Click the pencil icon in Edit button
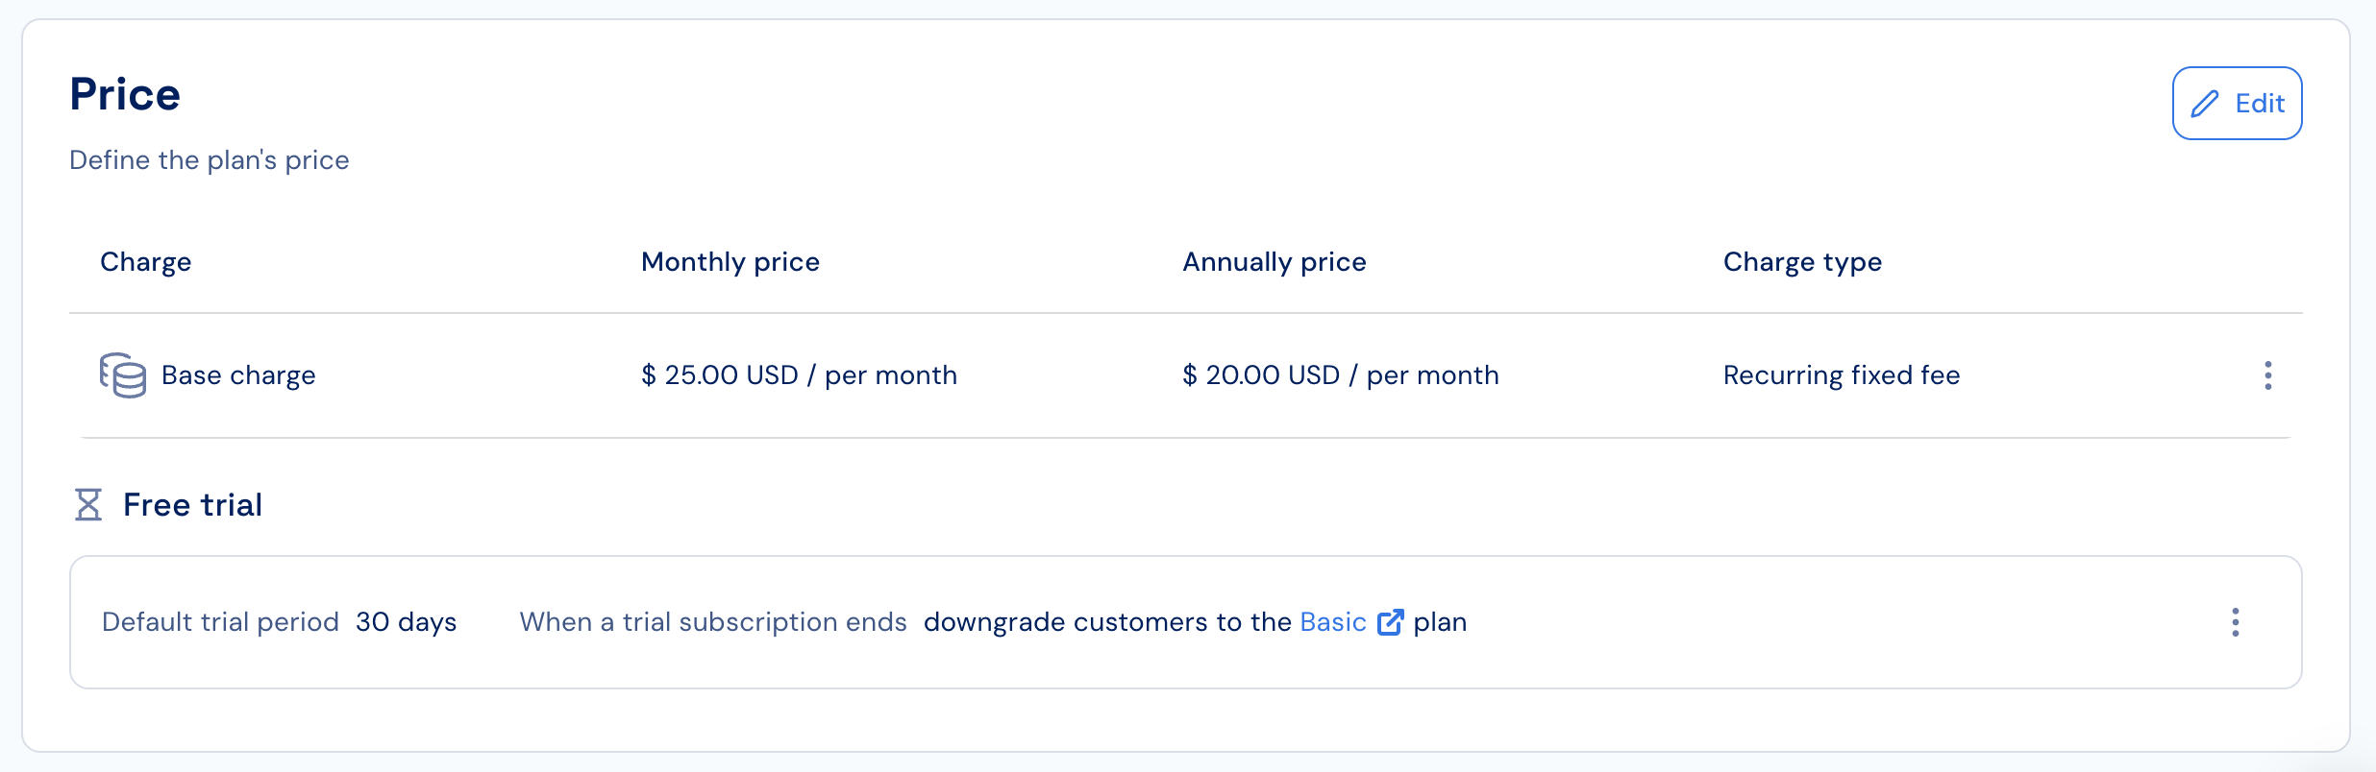Image resolution: width=2376 pixels, height=772 pixels. (2205, 104)
